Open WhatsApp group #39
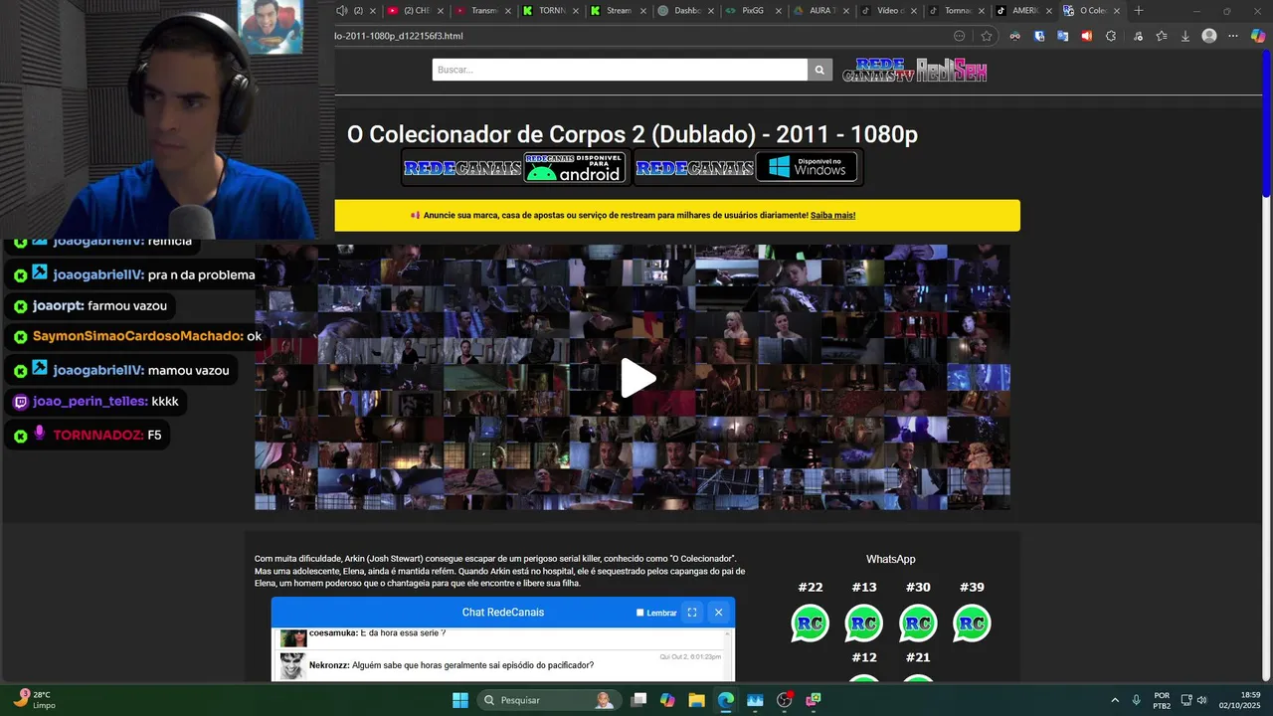 pos(972,623)
